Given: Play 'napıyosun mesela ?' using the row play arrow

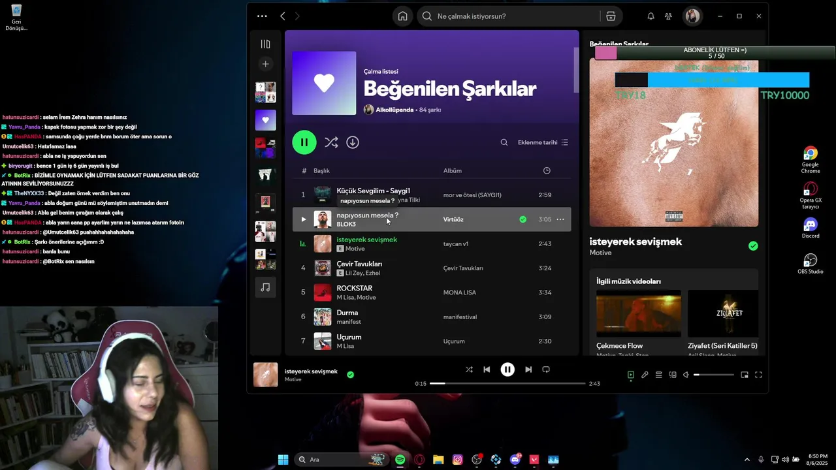Looking at the screenshot, I should click(x=303, y=219).
